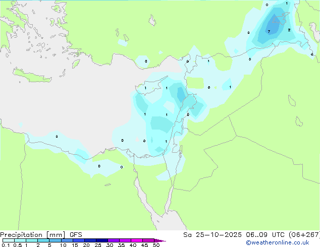Pick the 0.5–1 mm legend swatch
Screen dimensions: 320x247
coord(20,240)
